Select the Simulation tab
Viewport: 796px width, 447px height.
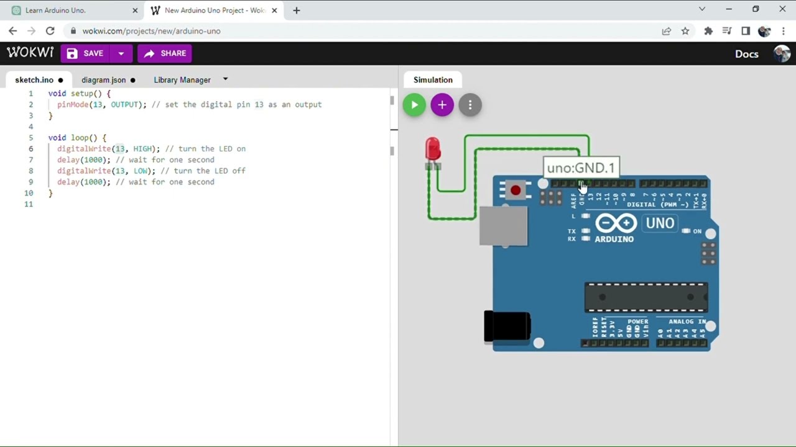pos(433,79)
